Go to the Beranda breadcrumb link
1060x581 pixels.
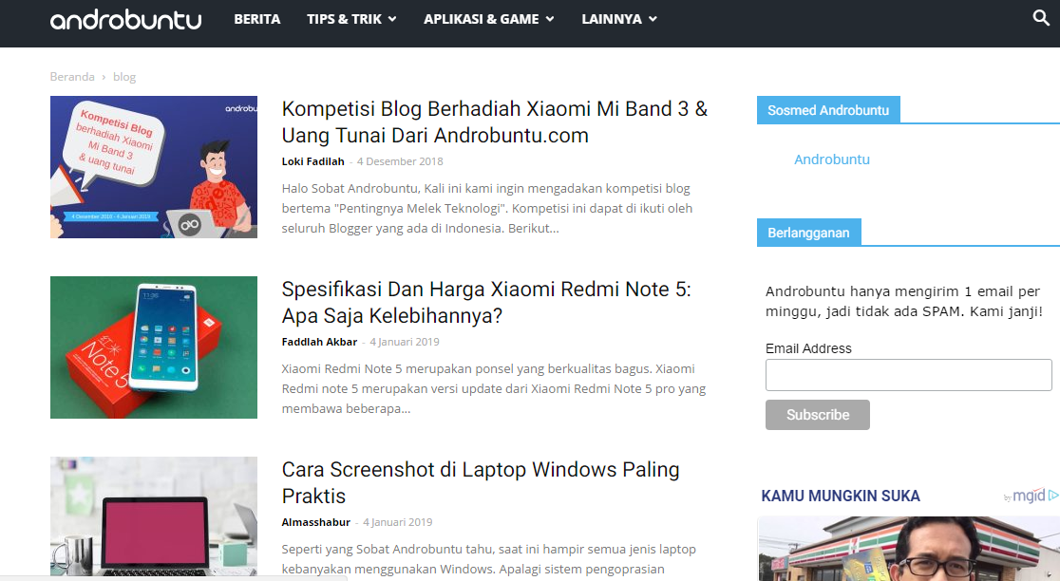tap(72, 76)
